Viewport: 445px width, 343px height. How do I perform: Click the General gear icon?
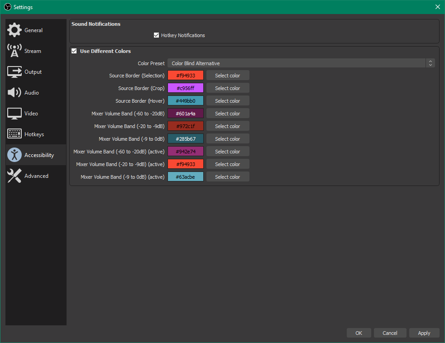(x=14, y=30)
